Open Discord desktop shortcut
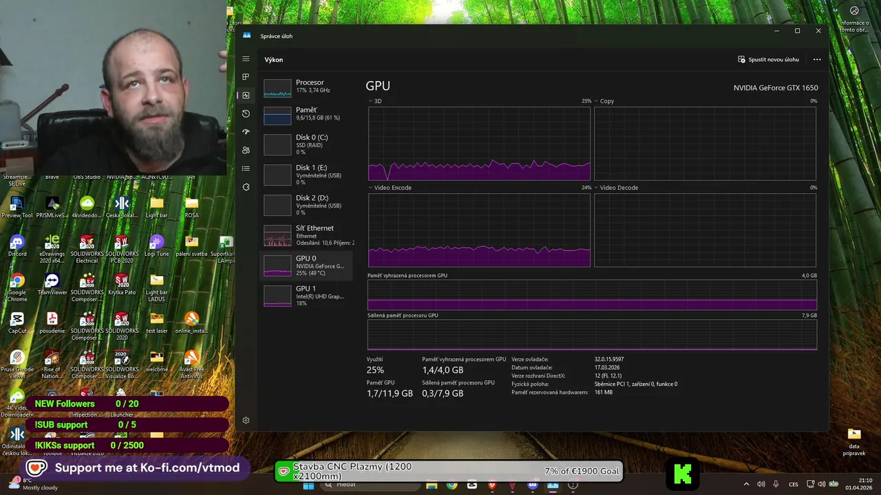The width and height of the screenshot is (881, 495). pos(17,246)
